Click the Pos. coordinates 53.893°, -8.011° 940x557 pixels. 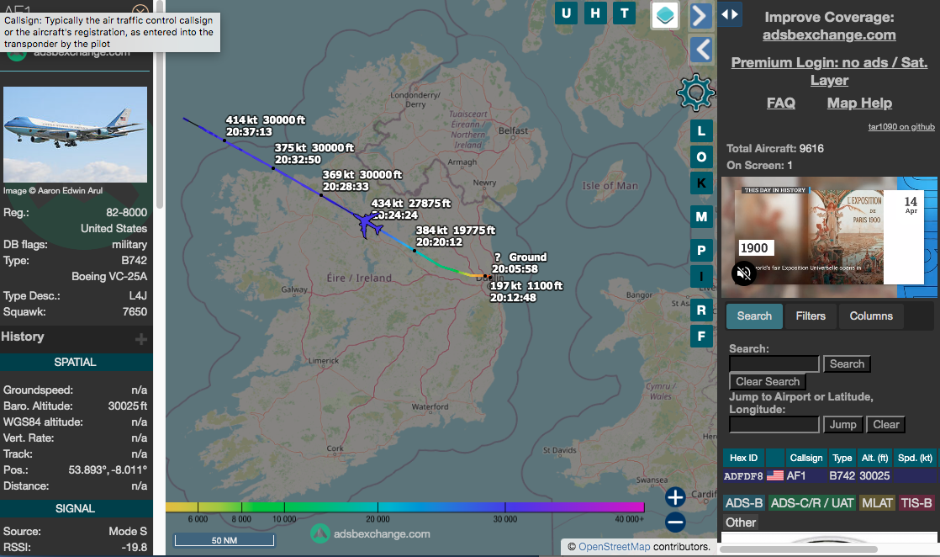[x=108, y=470]
